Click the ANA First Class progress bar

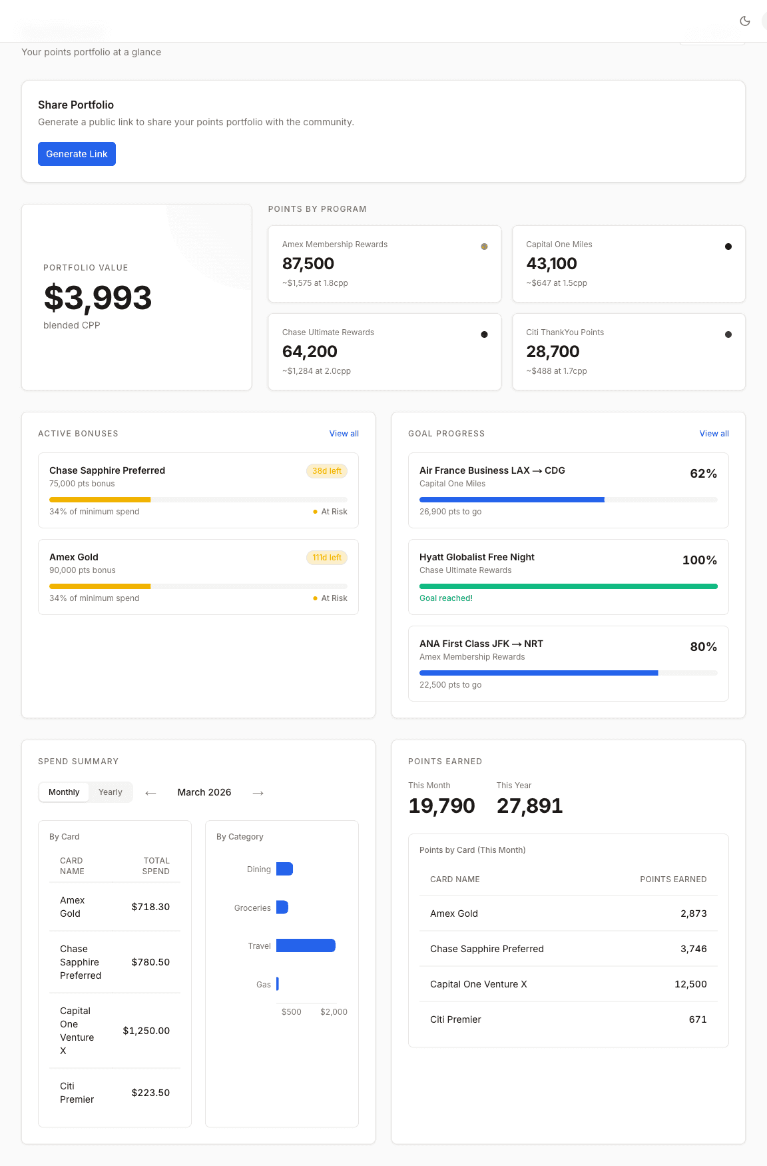[x=569, y=673]
